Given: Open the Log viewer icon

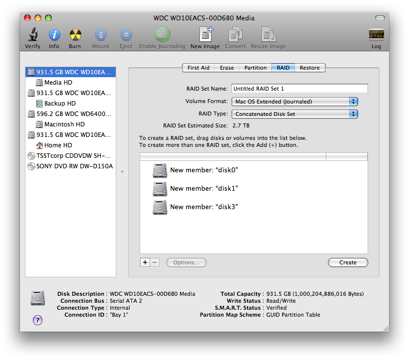Looking at the screenshot, I should pyautogui.click(x=376, y=34).
